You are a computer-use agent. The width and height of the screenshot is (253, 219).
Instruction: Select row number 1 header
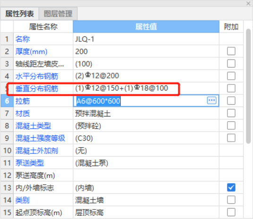(x=7, y=39)
